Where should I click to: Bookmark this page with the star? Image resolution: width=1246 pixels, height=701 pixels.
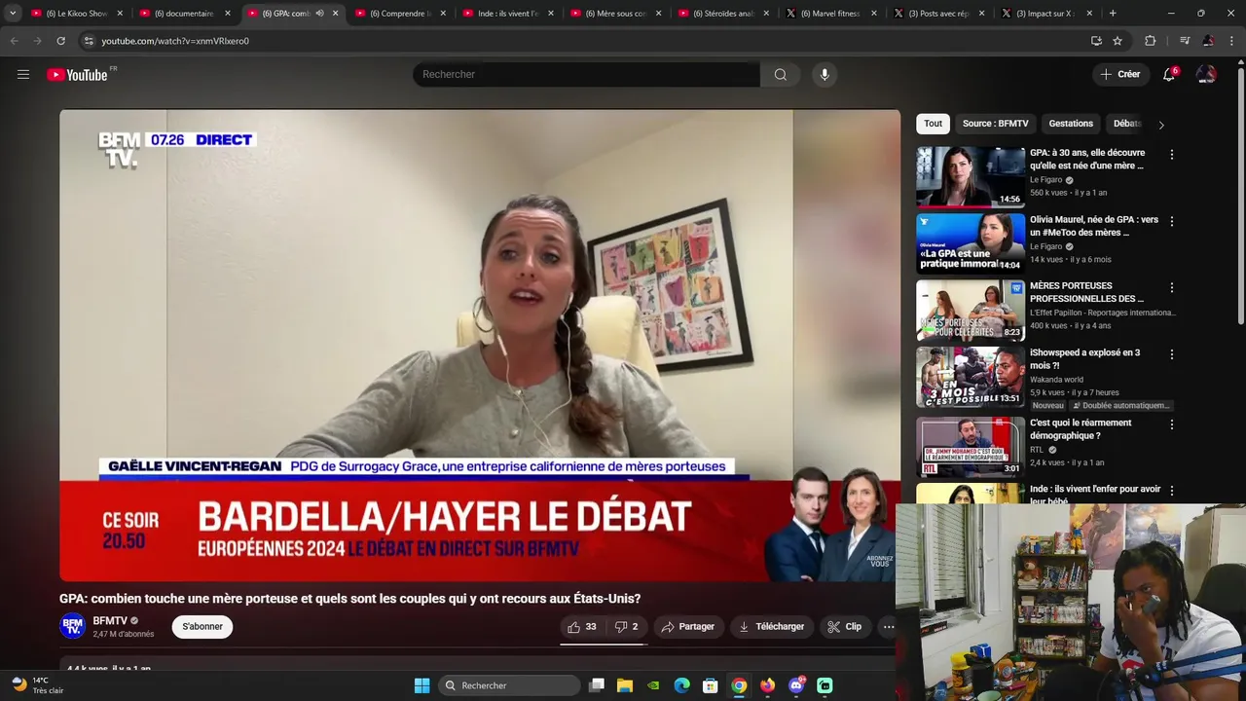click(x=1118, y=41)
